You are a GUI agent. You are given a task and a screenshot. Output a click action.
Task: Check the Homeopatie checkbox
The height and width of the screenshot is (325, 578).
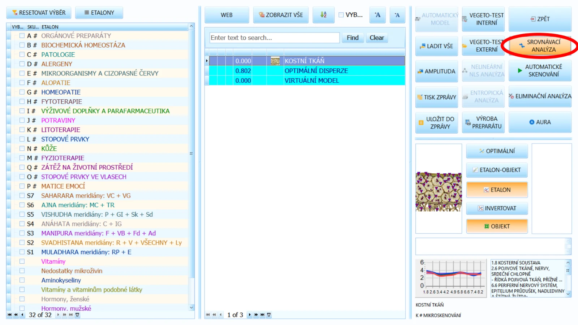point(22,92)
